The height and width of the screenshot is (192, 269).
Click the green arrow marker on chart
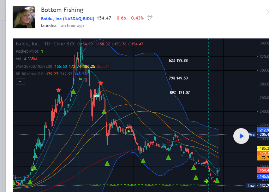point(206,181)
